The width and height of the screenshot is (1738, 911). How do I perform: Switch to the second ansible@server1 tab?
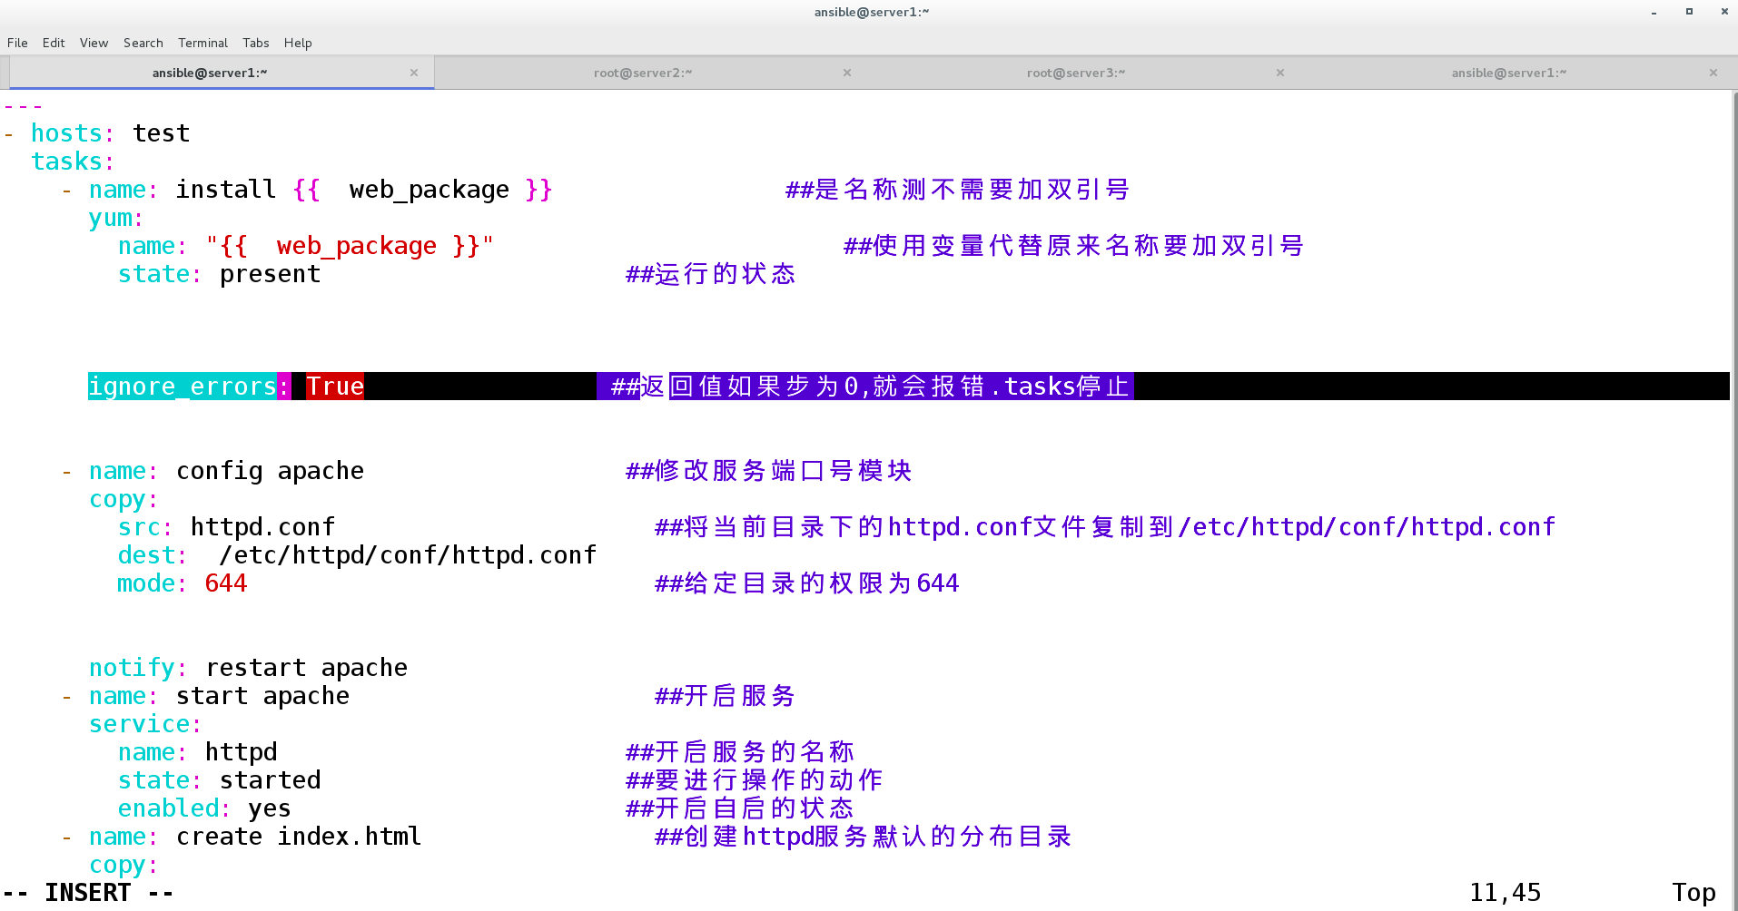click(x=1508, y=73)
